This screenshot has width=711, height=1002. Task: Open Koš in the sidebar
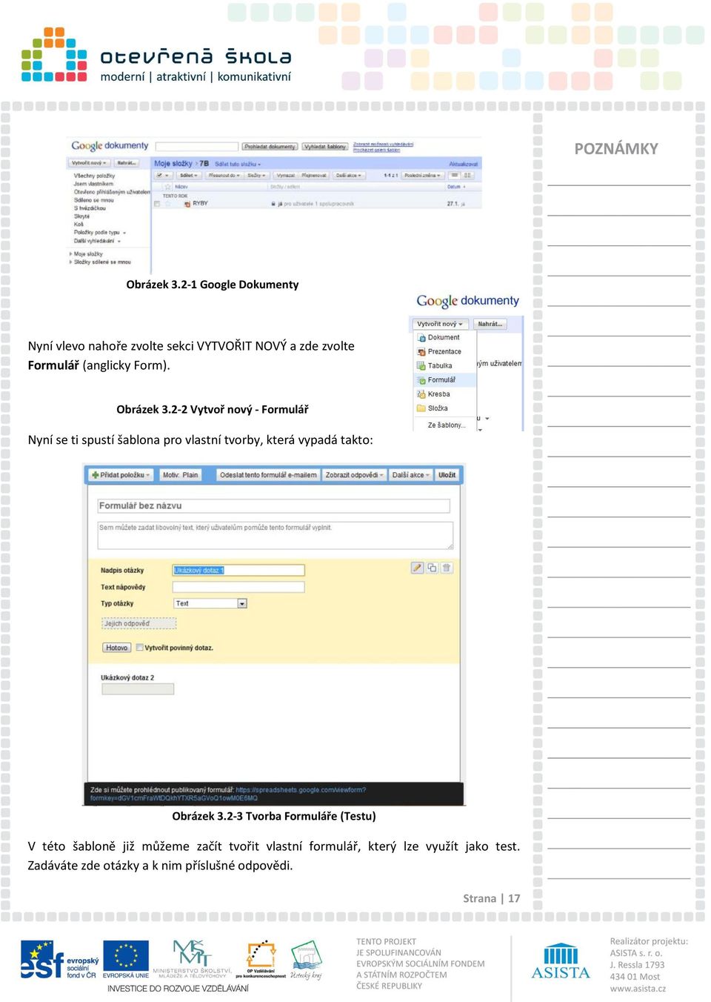79,225
